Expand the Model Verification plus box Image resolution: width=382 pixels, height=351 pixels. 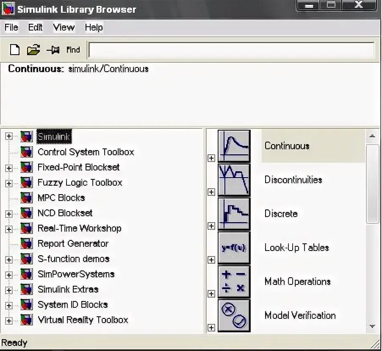(x=211, y=328)
